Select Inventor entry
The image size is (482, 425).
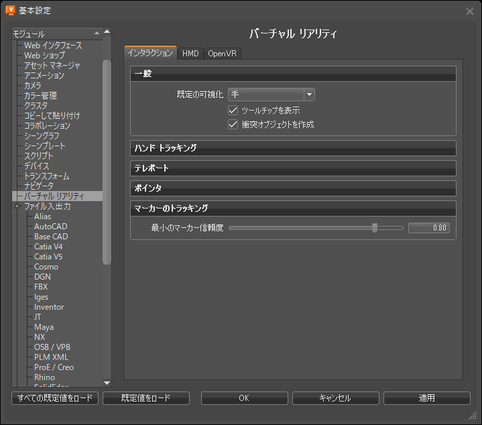pos(49,307)
